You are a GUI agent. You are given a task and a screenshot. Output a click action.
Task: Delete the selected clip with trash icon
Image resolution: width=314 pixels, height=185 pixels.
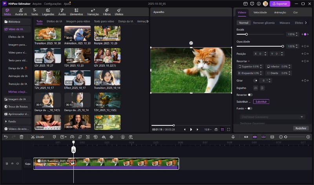(x=22, y=137)
